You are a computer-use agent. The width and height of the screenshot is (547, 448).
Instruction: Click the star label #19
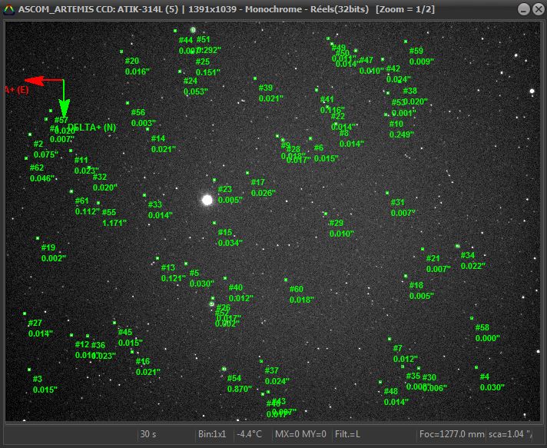pyautogui.click(x=48, y=247)
